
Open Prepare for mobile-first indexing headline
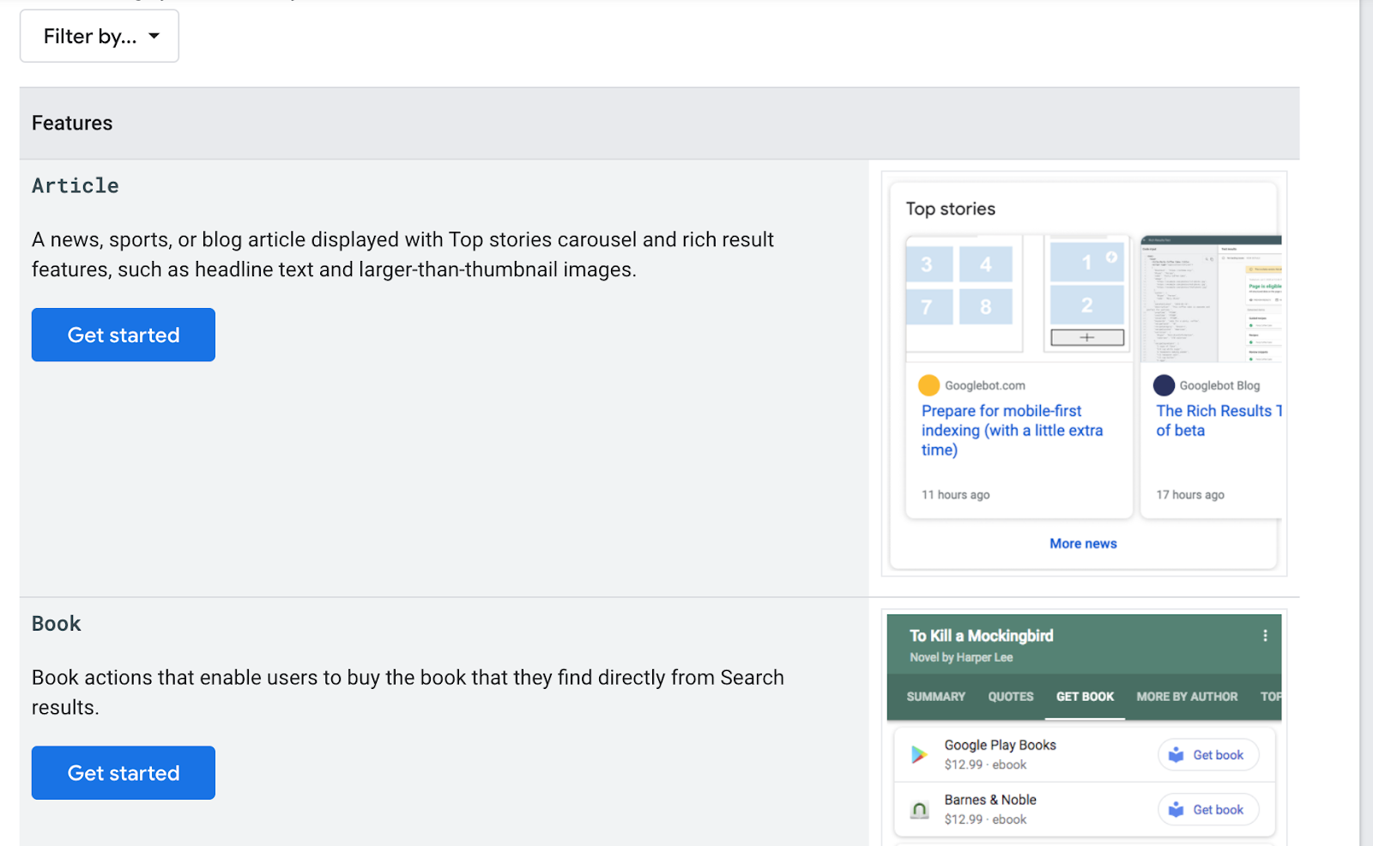point(1013,430)
